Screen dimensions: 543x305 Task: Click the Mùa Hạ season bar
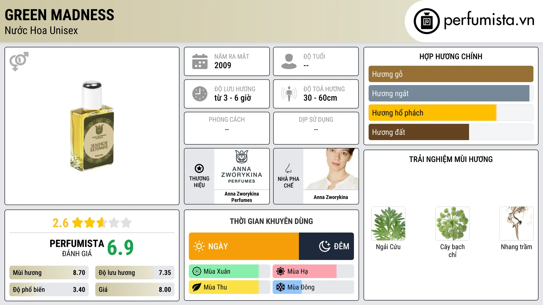click(313, 271)
